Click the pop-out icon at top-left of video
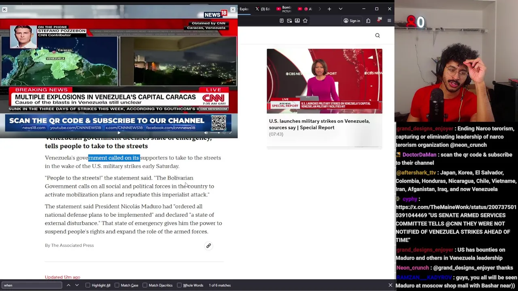This screenshot has width=518, height=291. 4,9
